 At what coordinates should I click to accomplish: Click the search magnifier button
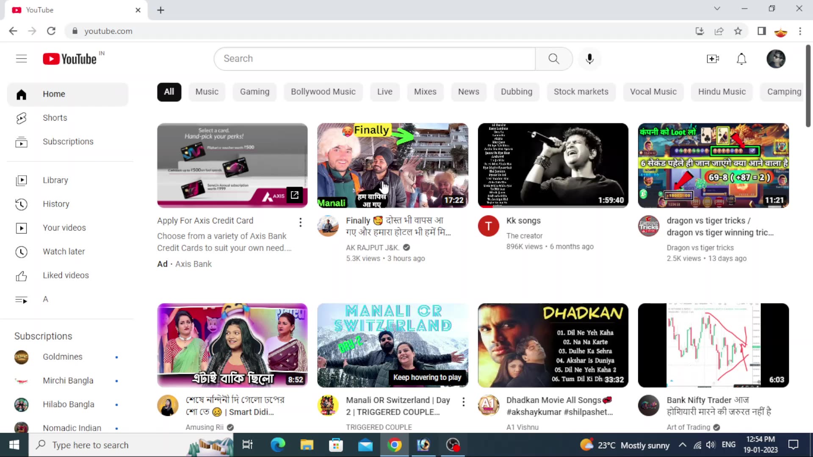point(553,59)
